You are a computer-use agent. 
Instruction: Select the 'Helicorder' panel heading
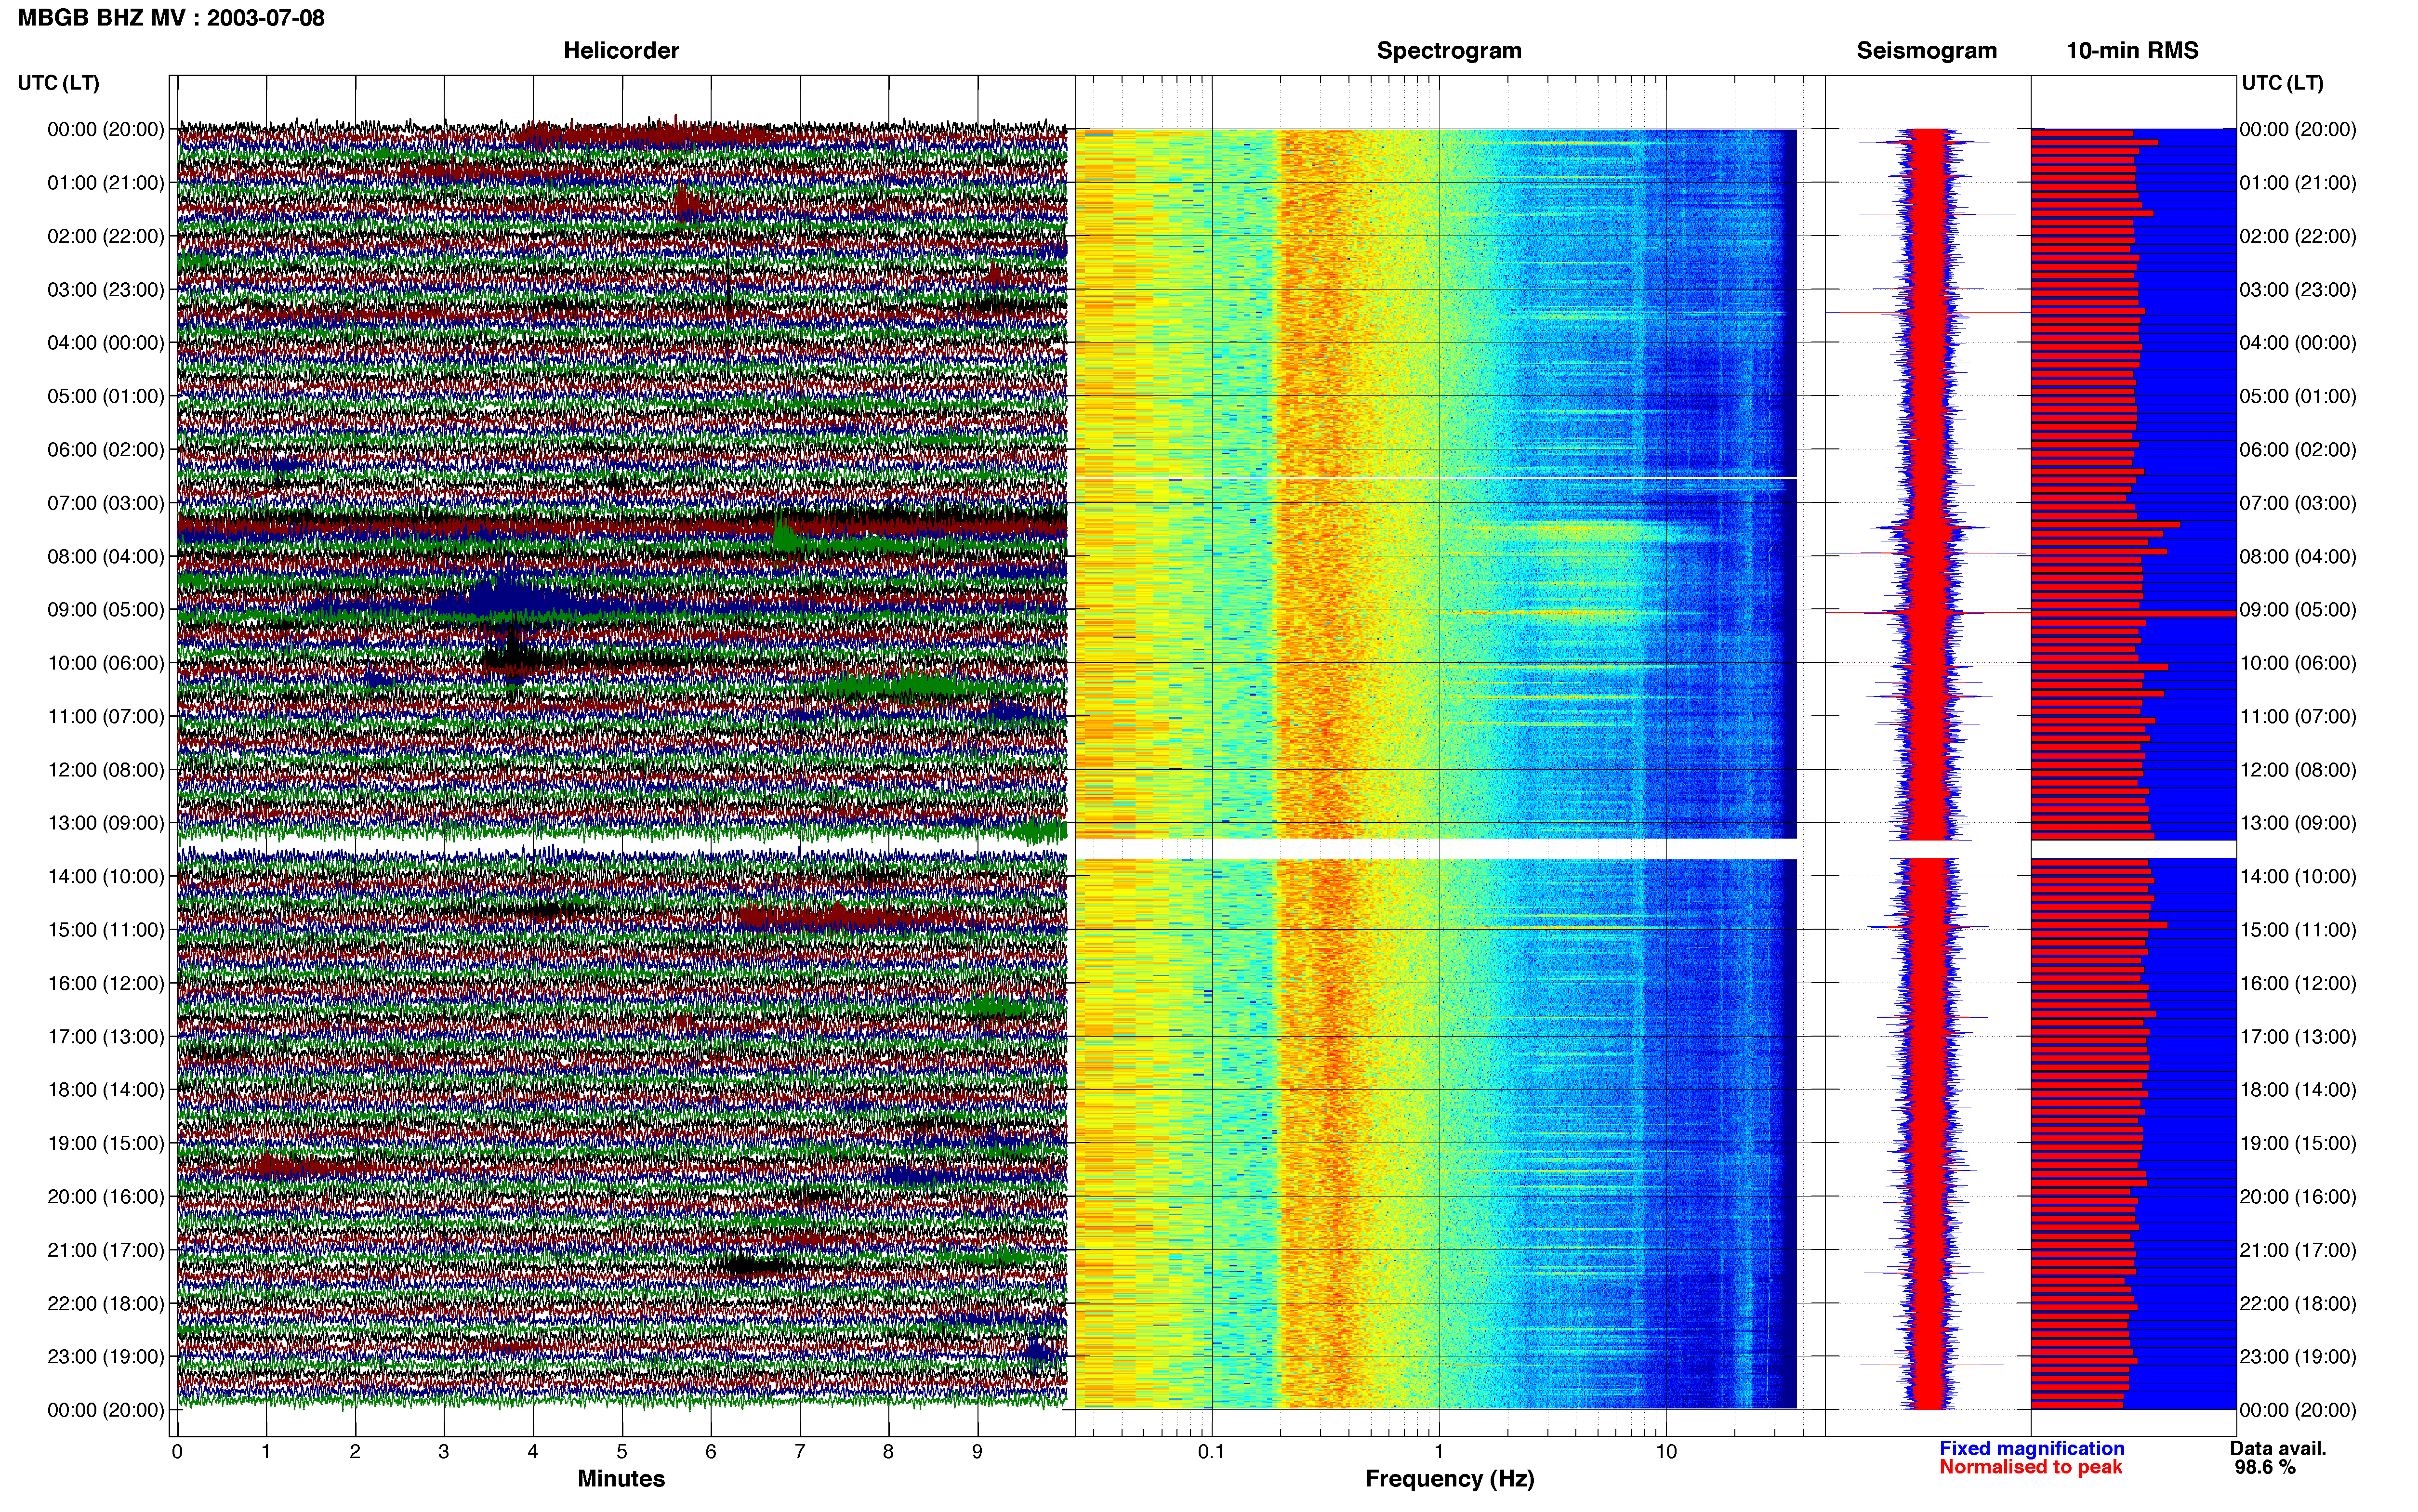(x=621, y=50)
